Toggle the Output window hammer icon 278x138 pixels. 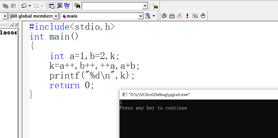pyautogui.click(x=59, y=6)
